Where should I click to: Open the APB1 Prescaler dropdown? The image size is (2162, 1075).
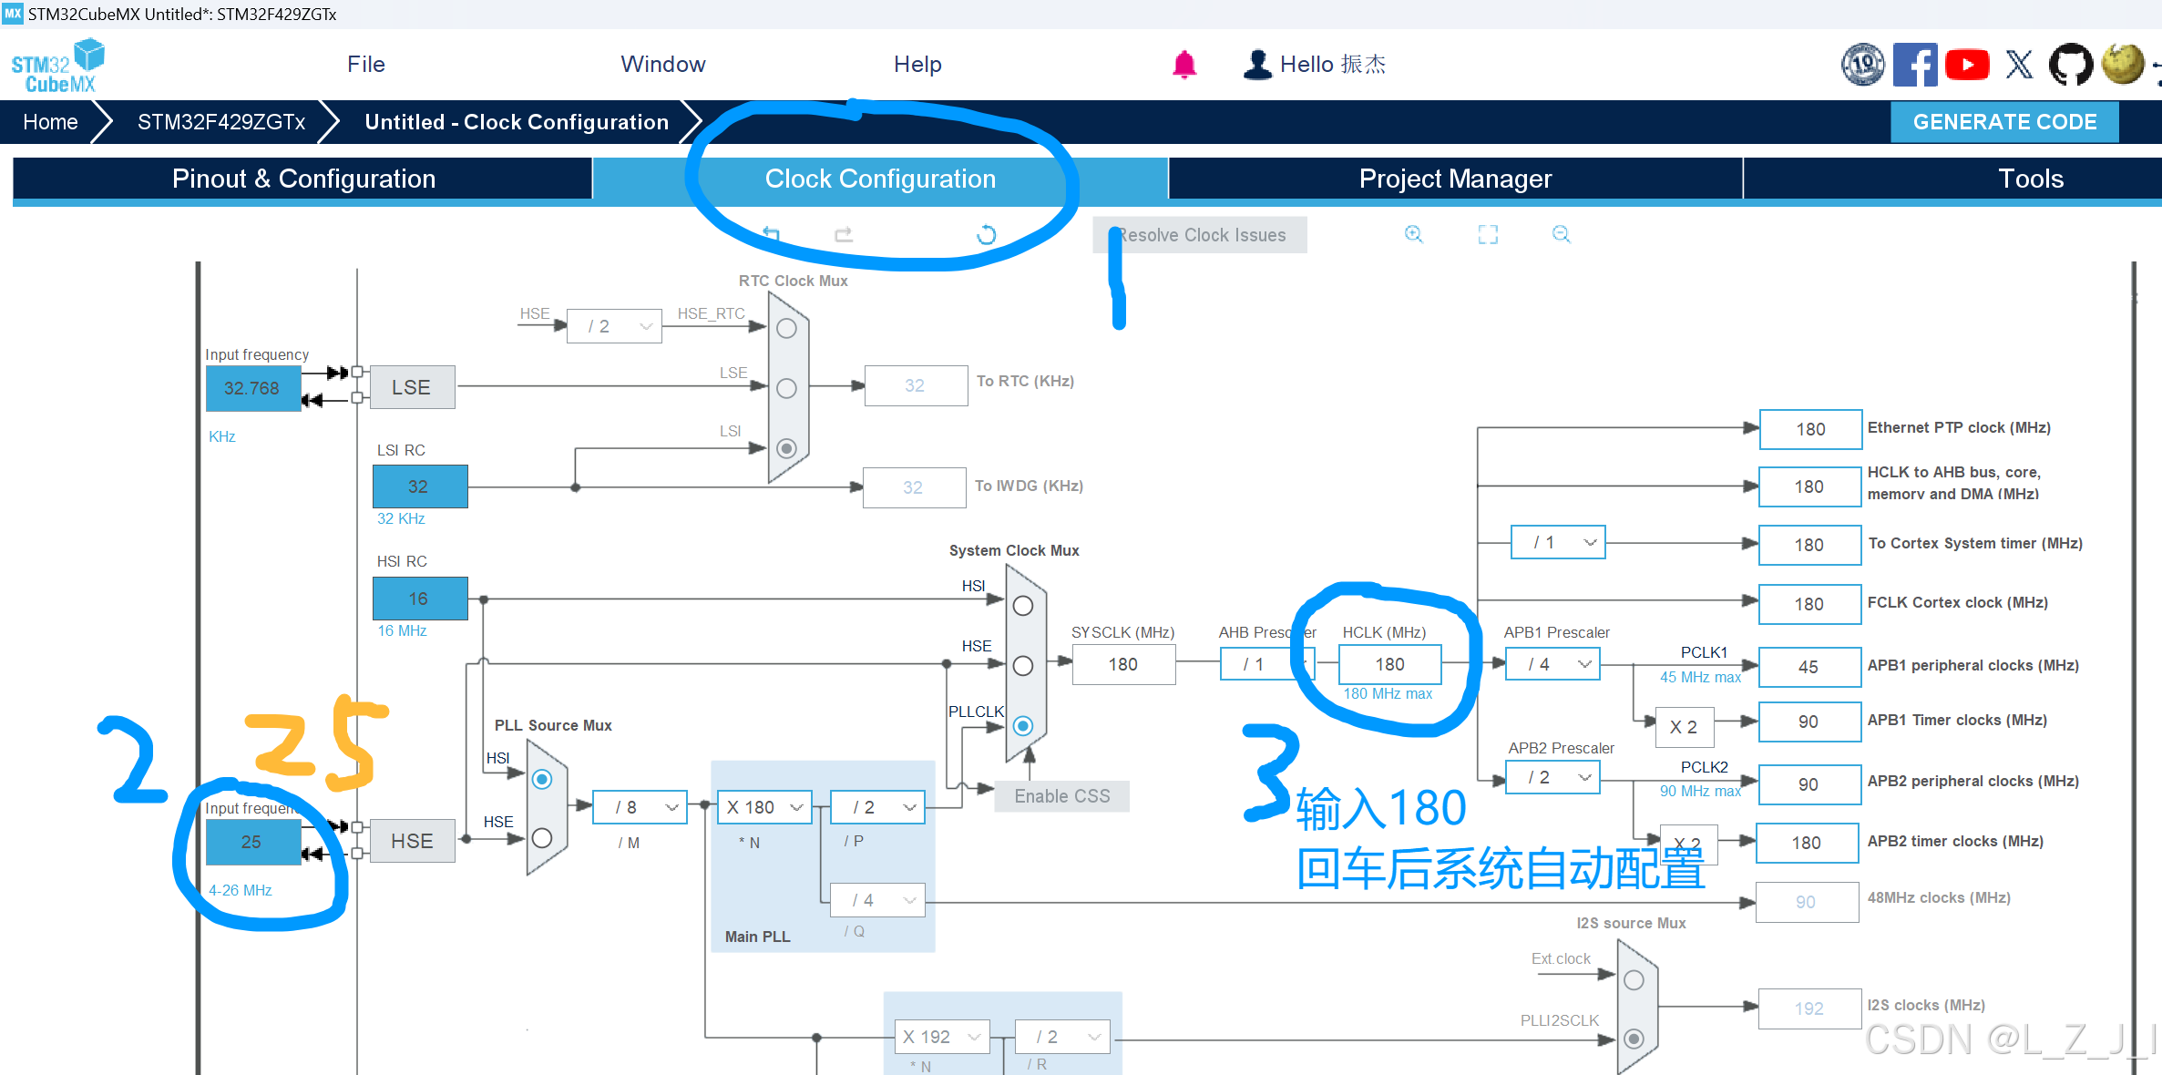click(x=1552, y=664)
